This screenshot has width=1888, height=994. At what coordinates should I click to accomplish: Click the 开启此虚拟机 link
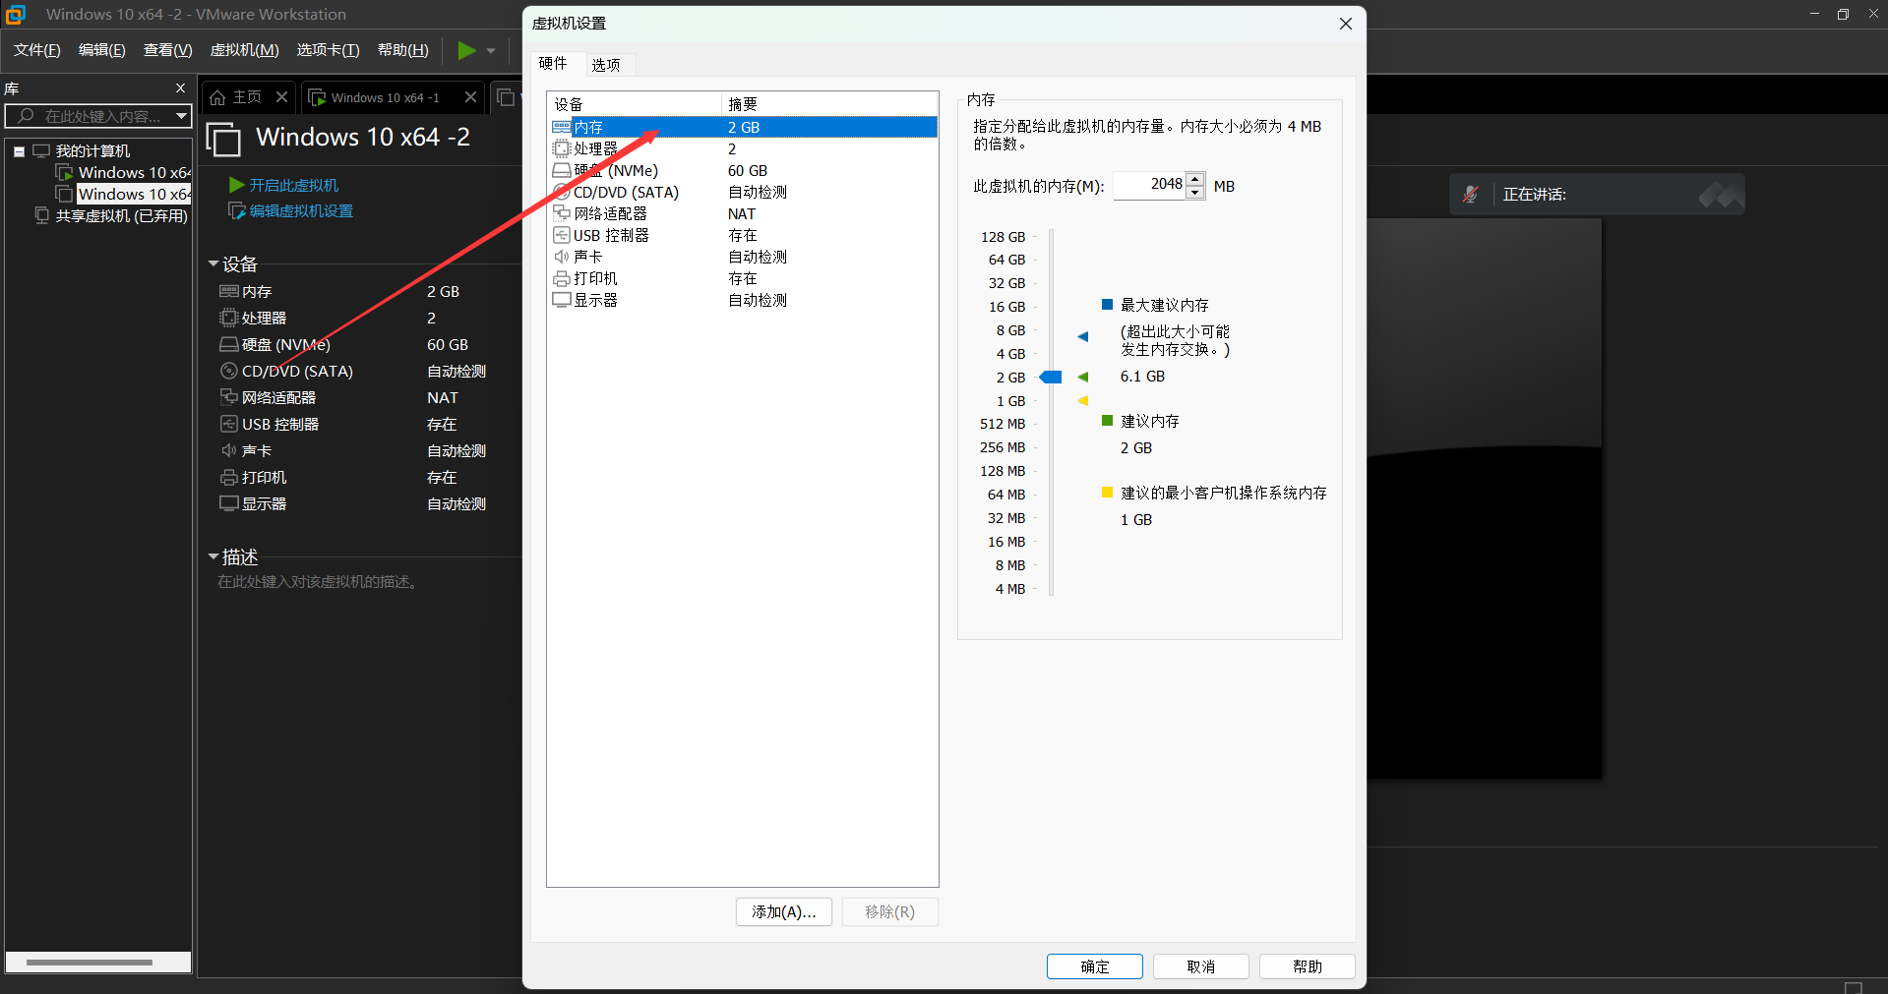[293, 185]
